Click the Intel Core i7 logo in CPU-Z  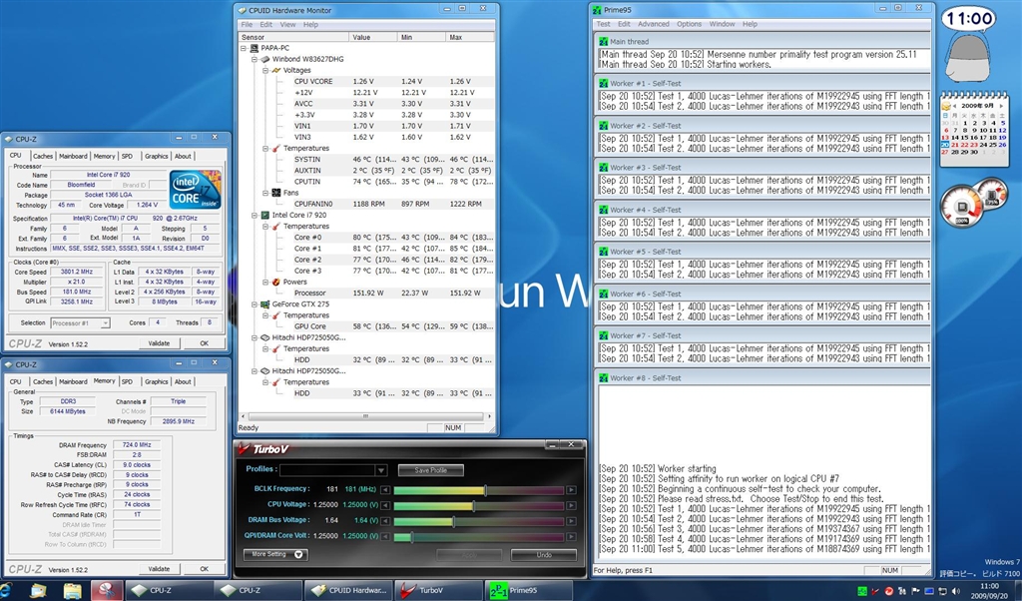[195, 190]
